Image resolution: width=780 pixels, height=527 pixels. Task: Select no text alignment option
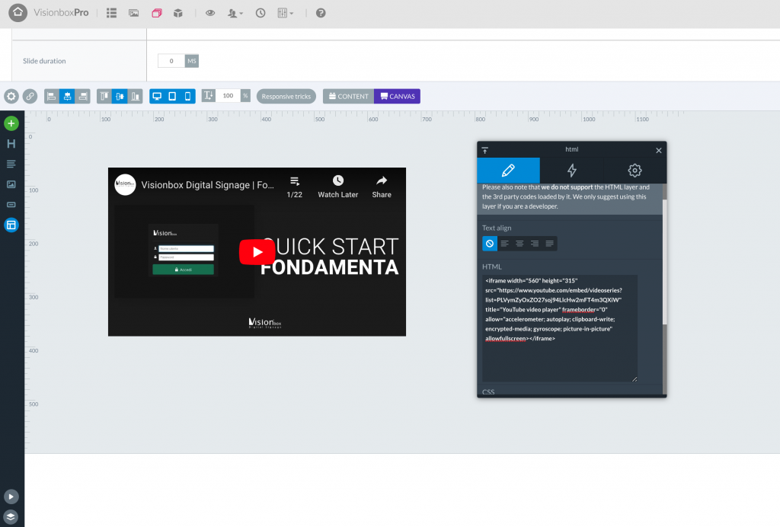click(490, 244)
